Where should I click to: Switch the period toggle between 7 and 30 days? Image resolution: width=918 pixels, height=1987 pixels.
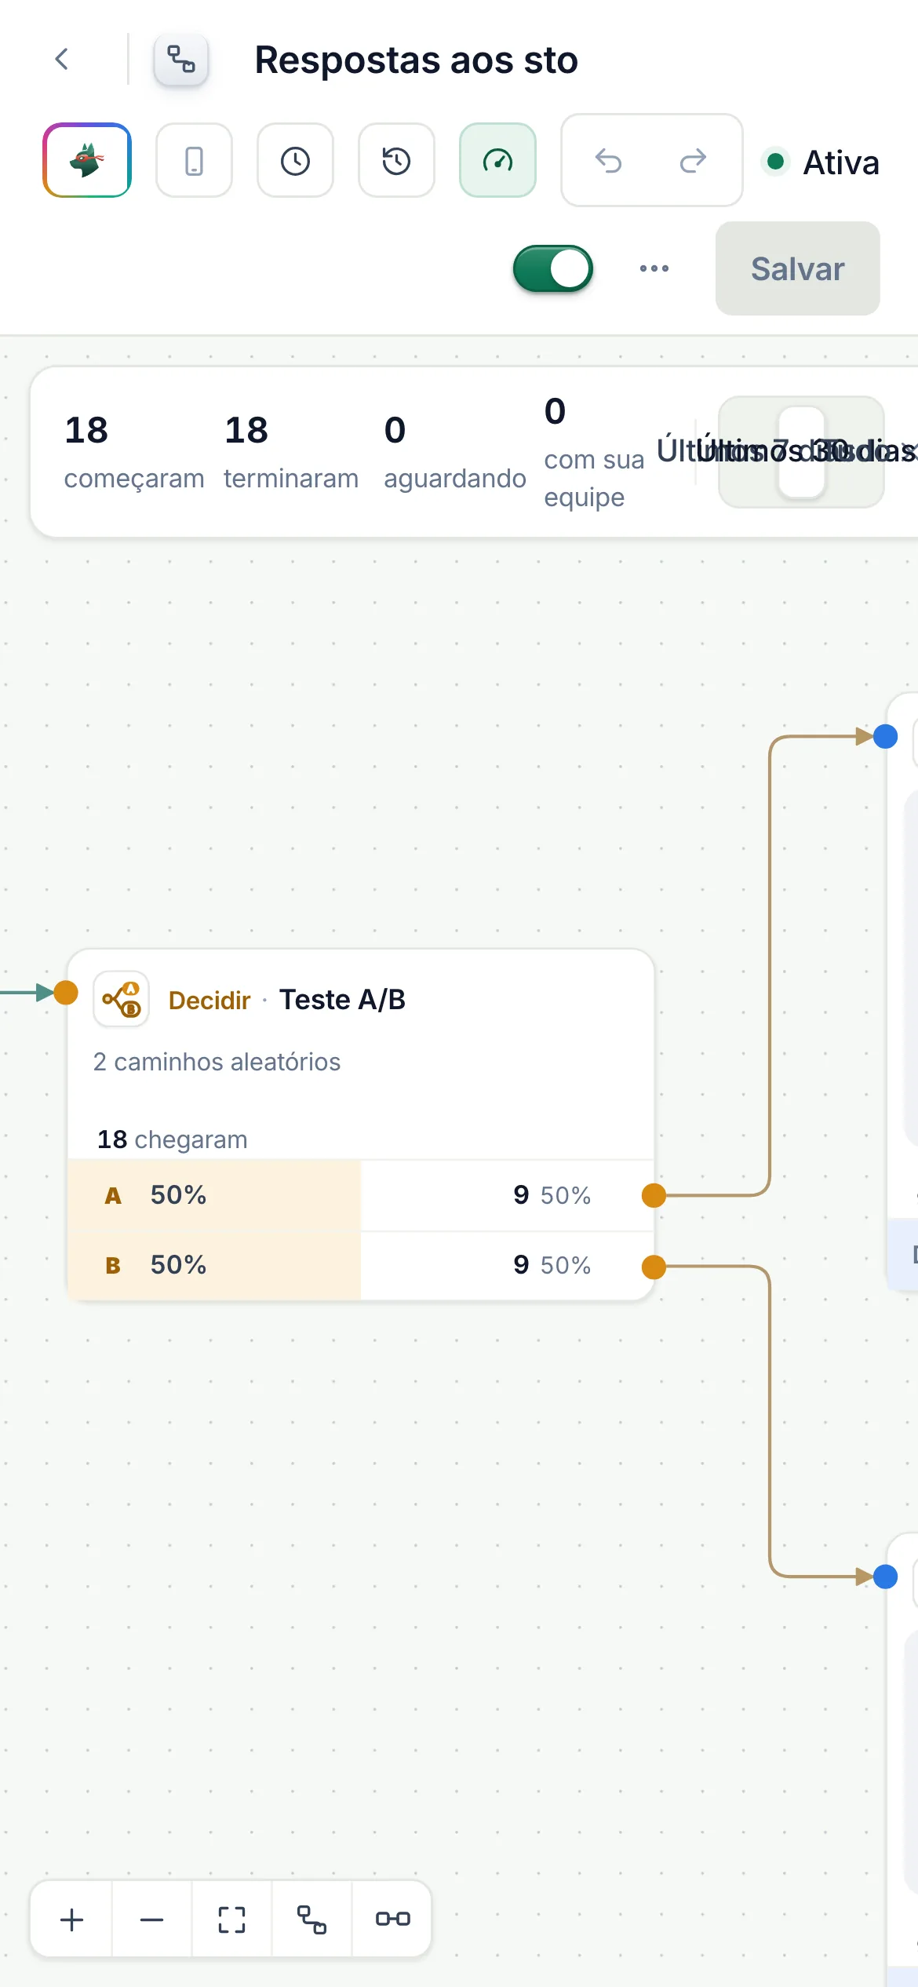[801, 452]
